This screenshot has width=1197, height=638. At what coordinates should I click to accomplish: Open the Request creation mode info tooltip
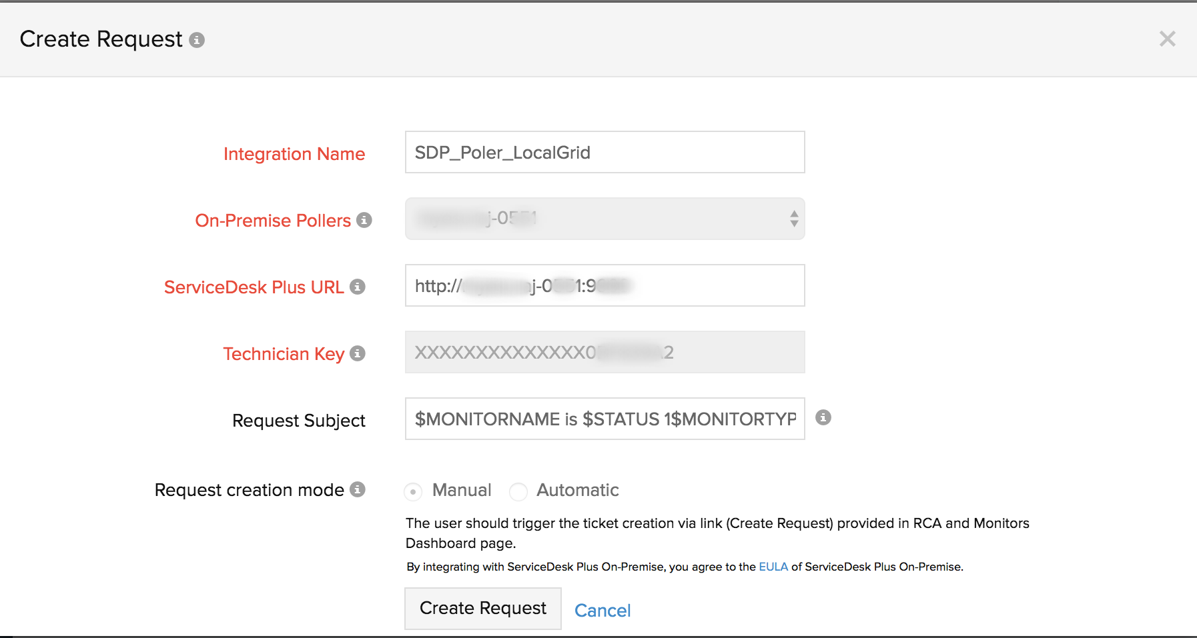(359, 490)
